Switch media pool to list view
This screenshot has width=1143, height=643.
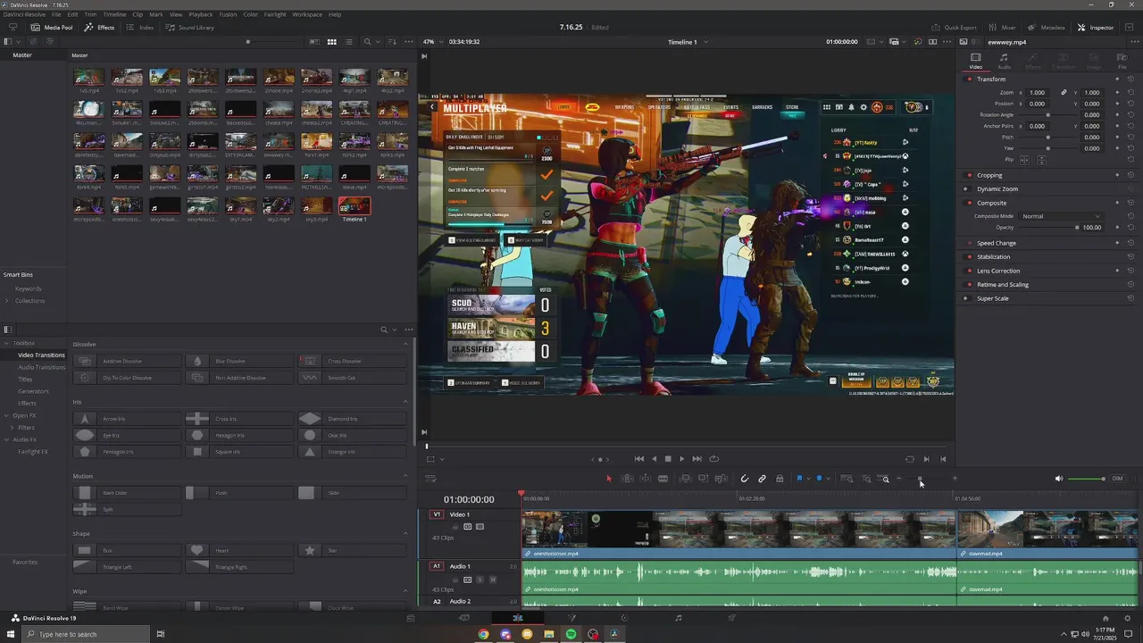[x=349, y=42]
